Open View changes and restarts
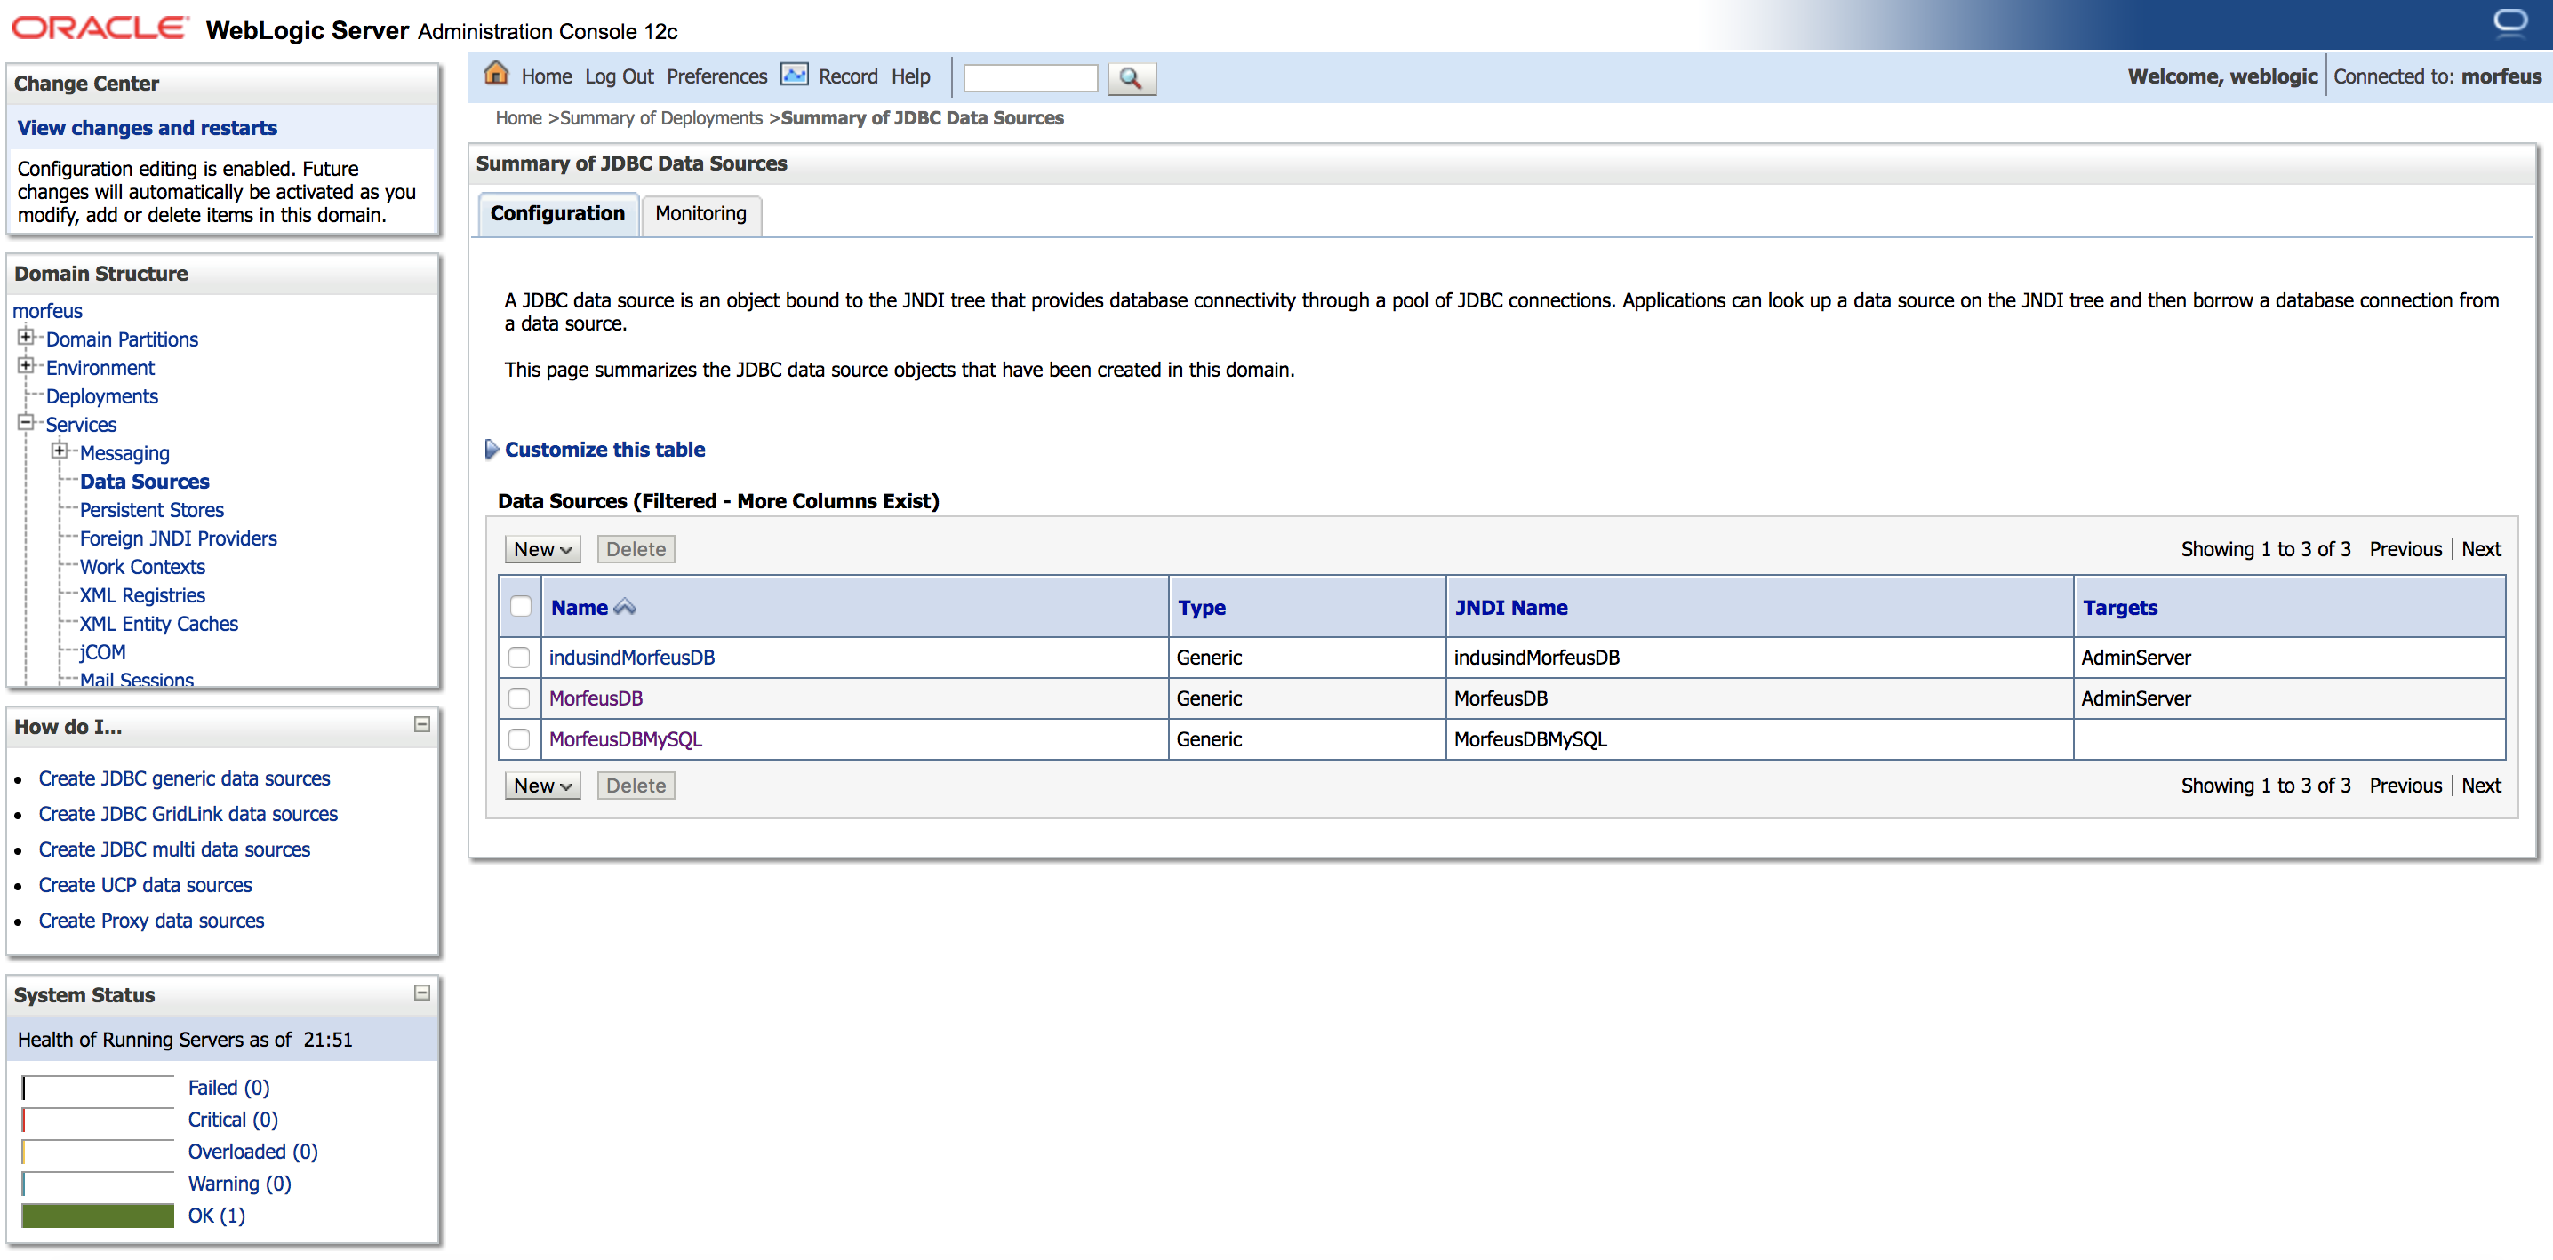This screenshot has width=2553, height=1260. click(148, 128)
